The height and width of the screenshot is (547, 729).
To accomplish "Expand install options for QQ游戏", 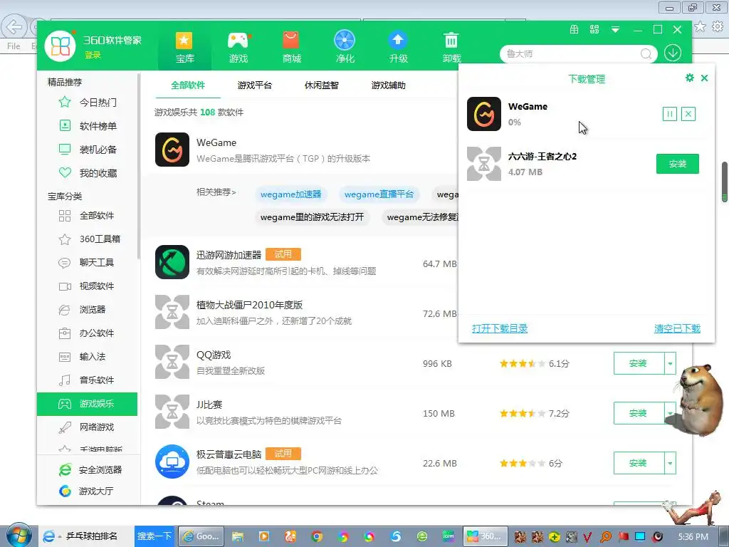I will point(670,363).
